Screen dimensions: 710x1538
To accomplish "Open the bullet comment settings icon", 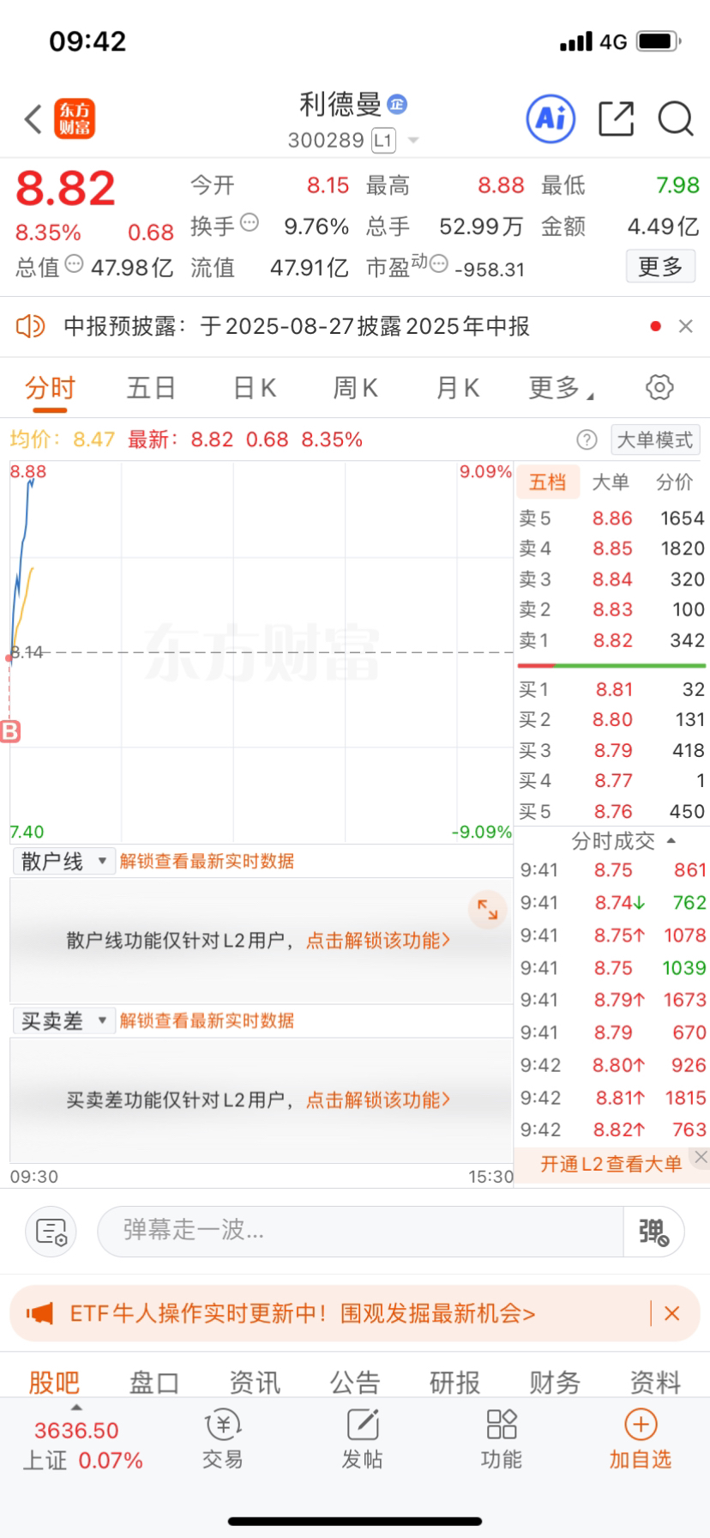I will click(51, 1232).
